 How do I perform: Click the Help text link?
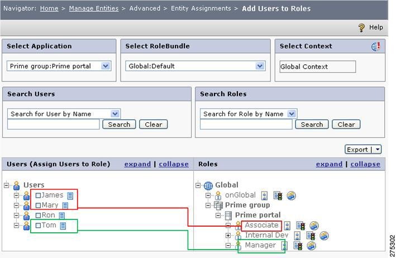click(x=376, y=27)
